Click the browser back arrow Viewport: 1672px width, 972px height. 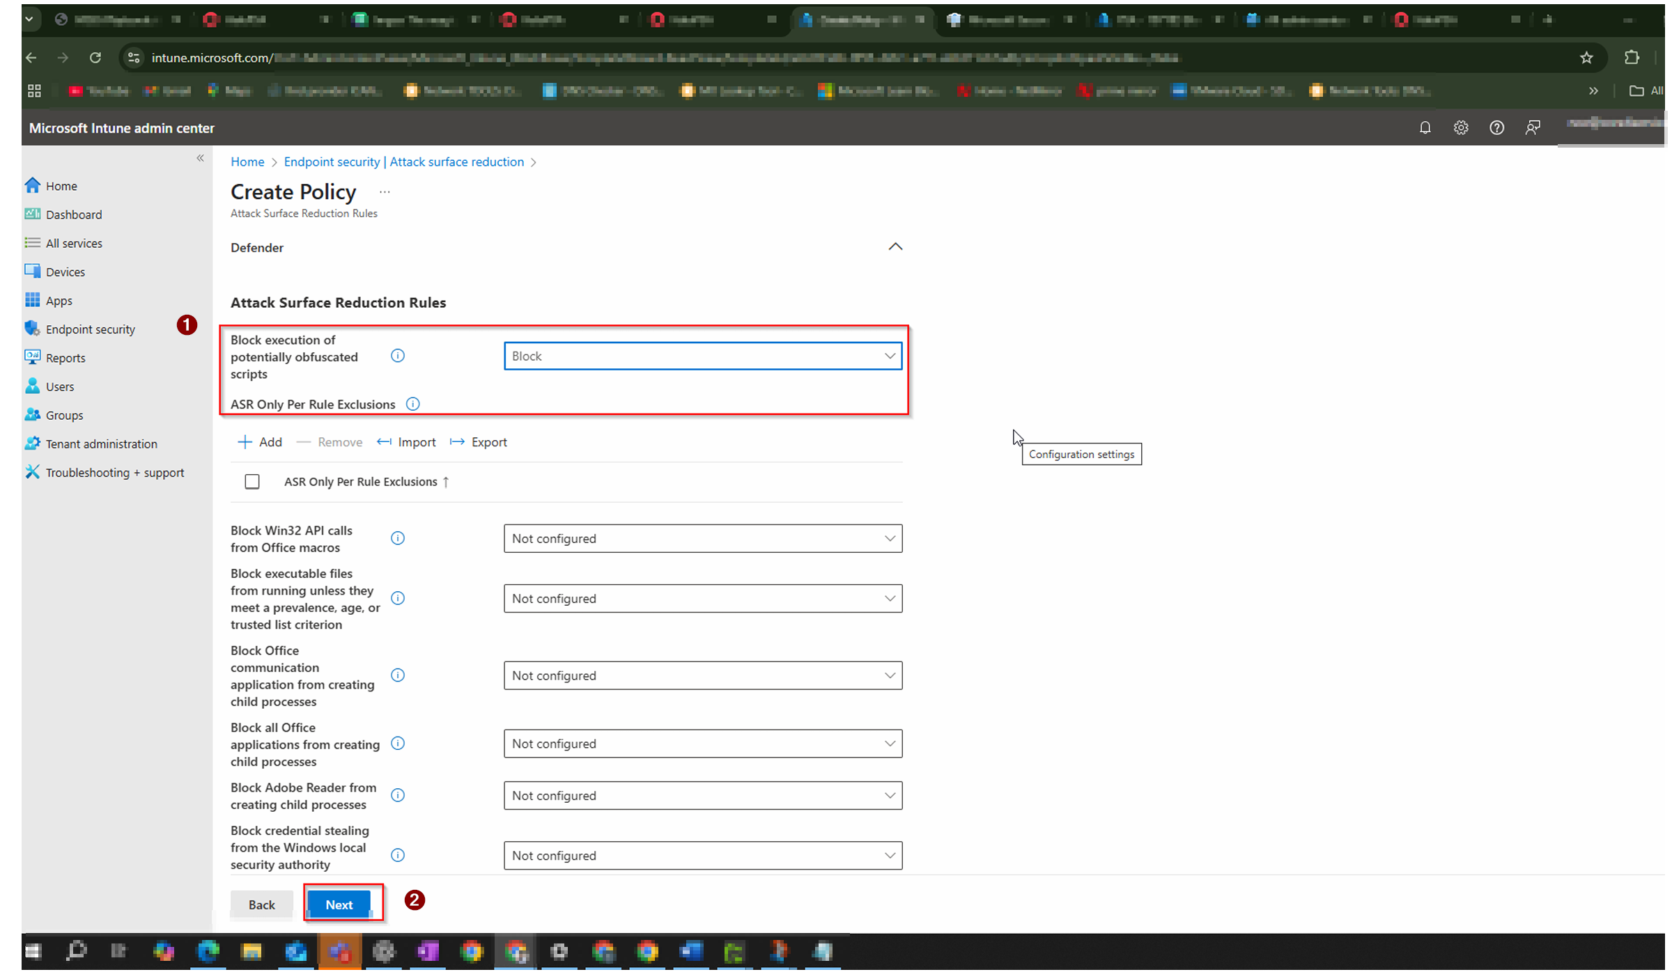coord(31,58)
